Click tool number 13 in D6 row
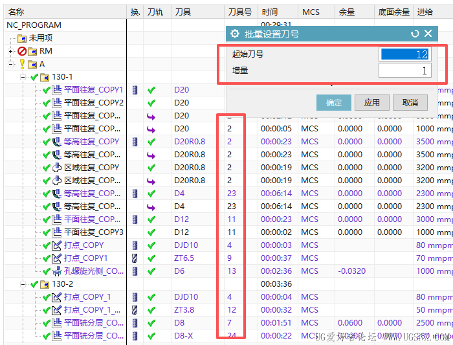Screen dimensions: 453x345 tap(232, 271)
